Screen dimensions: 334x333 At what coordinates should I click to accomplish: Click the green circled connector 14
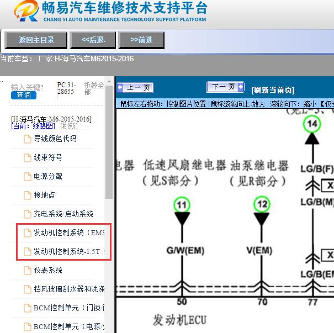312,124
